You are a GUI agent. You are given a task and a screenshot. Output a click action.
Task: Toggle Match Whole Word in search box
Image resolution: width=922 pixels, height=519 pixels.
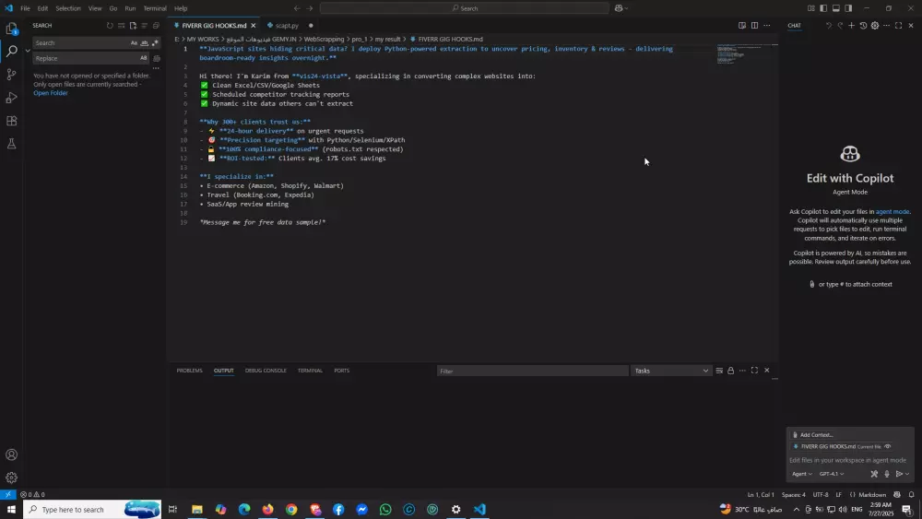click(144, 43)
